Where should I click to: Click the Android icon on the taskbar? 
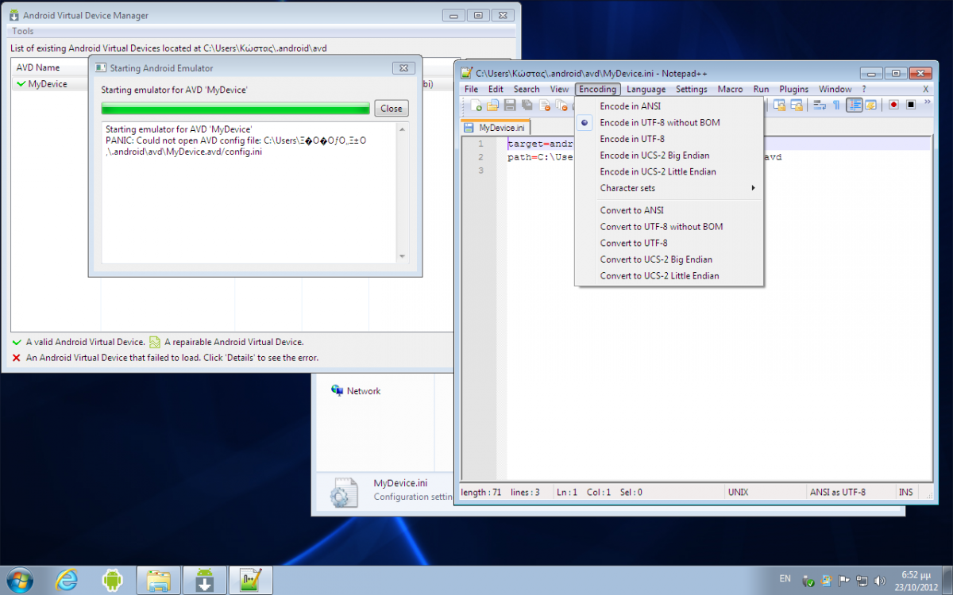coord(113,581)
